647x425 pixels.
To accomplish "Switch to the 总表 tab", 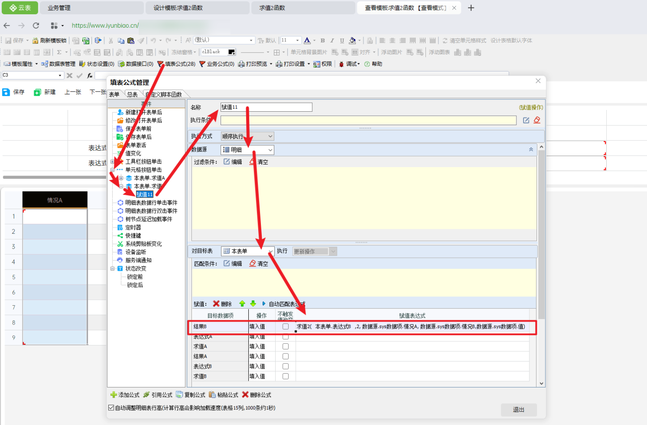I will click(x=132, y=94).
